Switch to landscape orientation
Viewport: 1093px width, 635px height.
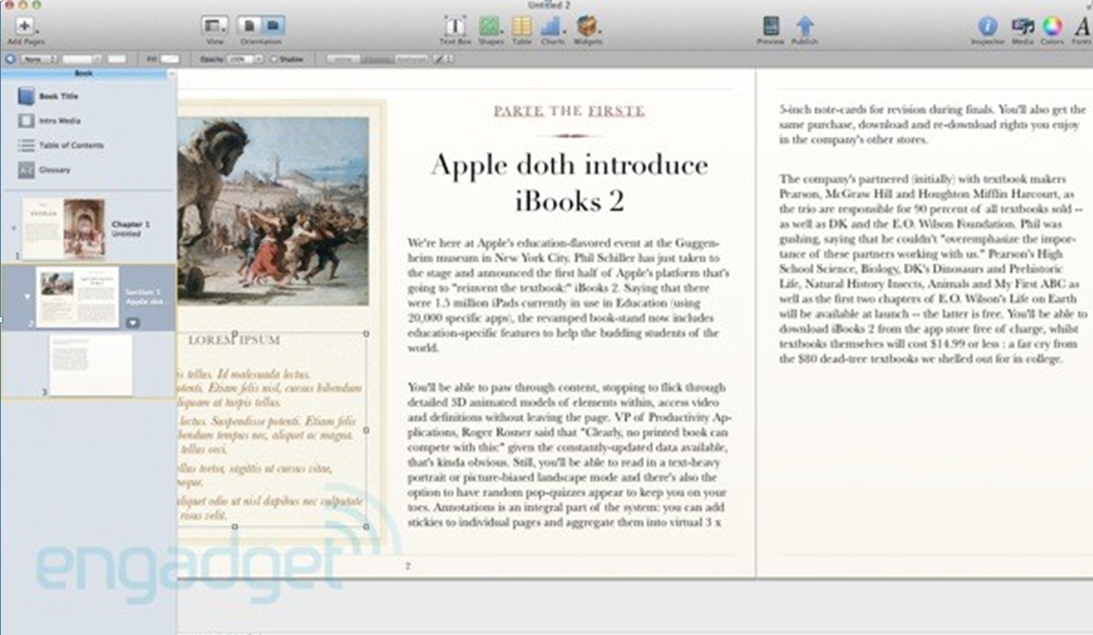pos(273,26)
